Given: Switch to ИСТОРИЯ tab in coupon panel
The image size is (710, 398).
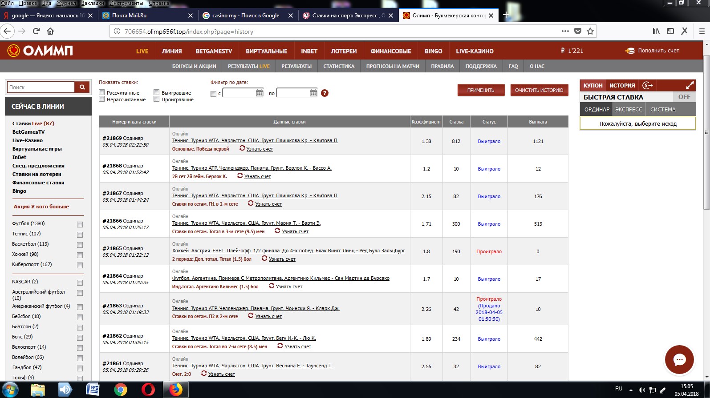Looking at the screenshot, I should [x=622, y=85].
